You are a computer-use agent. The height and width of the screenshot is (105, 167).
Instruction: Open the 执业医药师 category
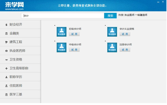pos(20,51)
